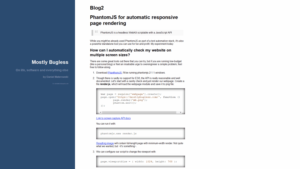Click 'How can I automatically check my website' heading

point(131,53)
